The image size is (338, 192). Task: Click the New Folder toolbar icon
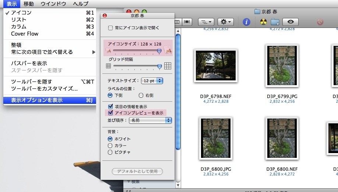[x=275, y=22]
